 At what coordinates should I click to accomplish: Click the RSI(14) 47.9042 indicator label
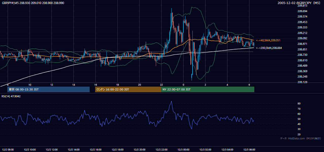coord(11,96)
